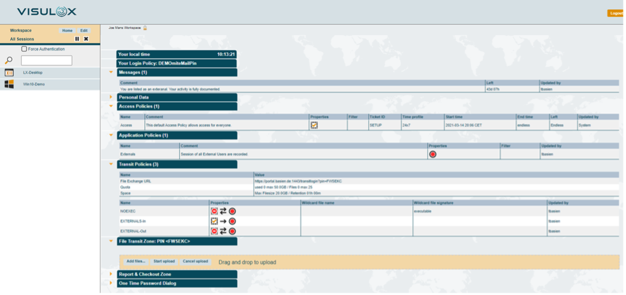626x295 pixels.
Task: Click the right arrow icon in the EXTERNALS-In row
Action: 223,221
